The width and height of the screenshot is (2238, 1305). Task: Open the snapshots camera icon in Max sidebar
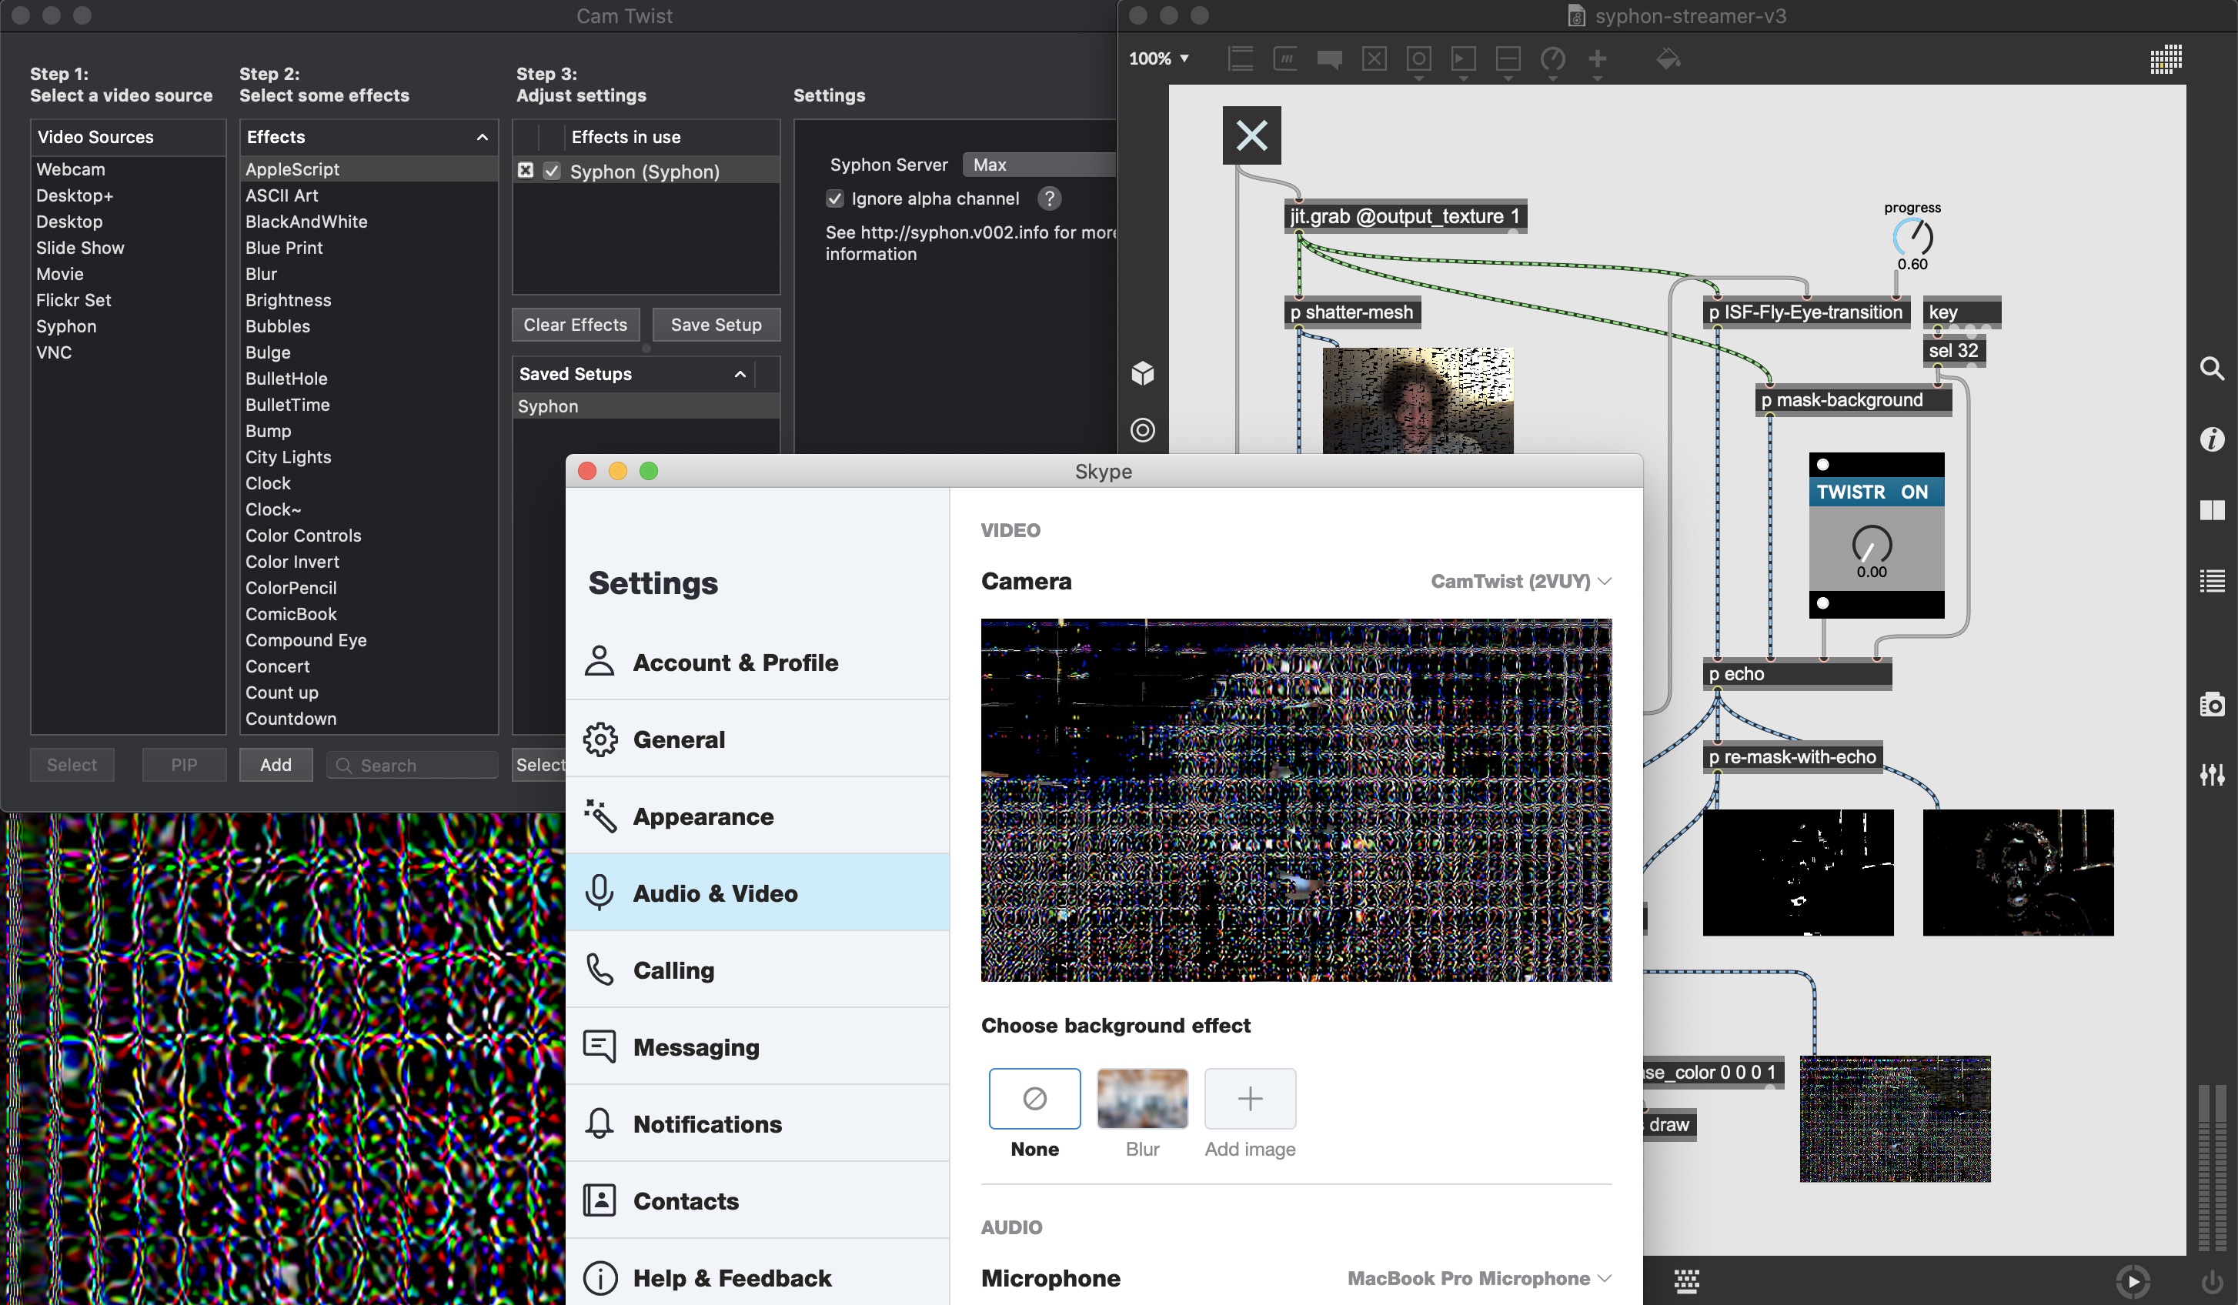click(x=2211, y=705)
